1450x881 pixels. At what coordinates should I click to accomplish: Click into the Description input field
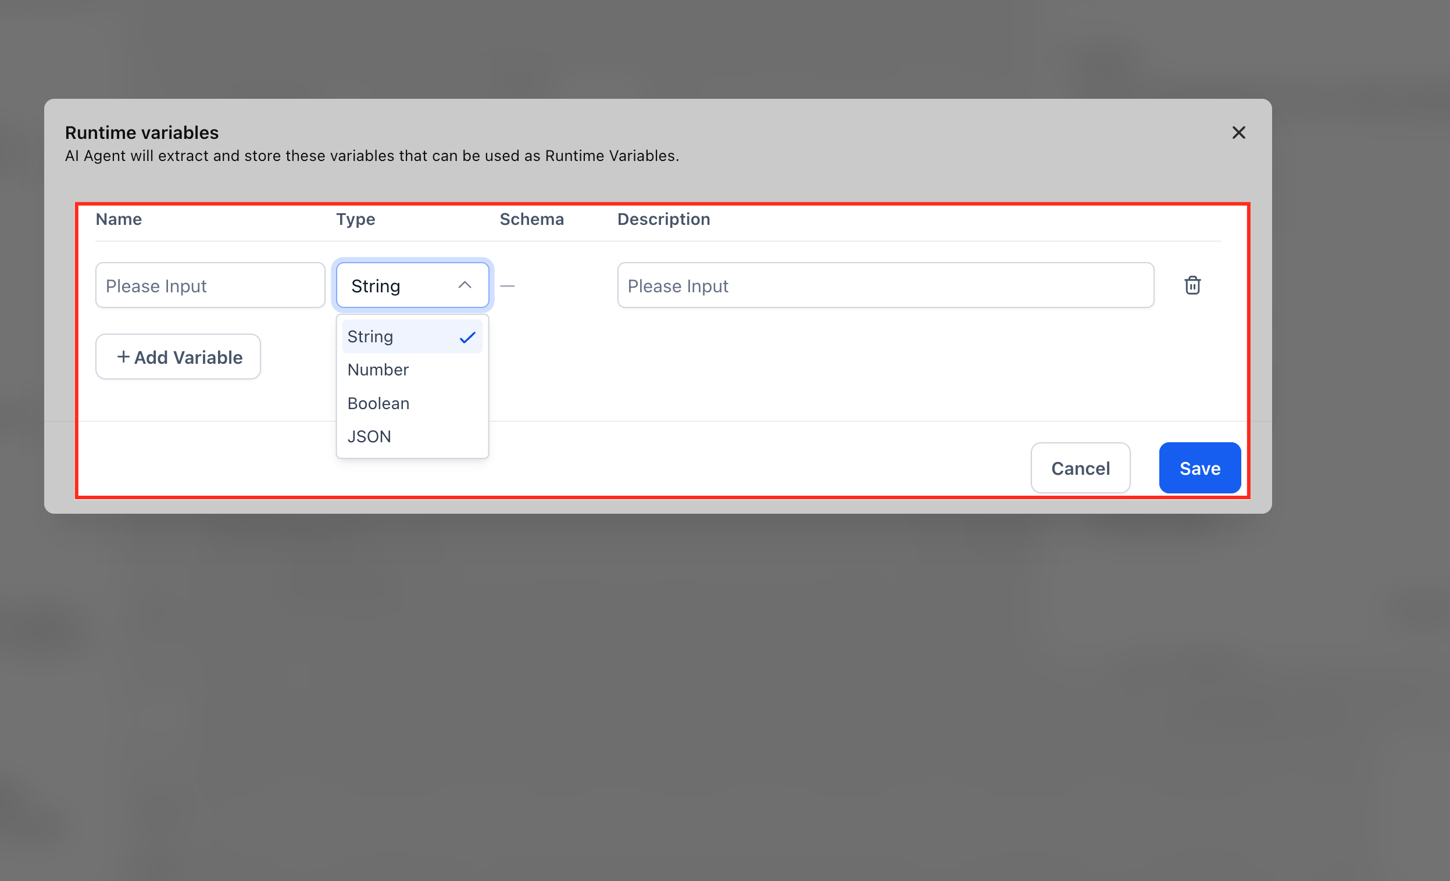coord(885,286)
